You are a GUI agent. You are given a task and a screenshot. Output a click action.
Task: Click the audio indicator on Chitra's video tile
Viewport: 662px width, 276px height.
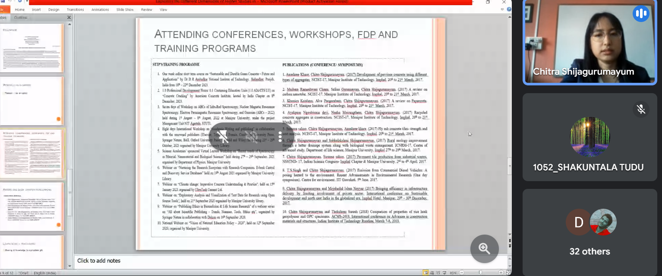coord(641,13)
